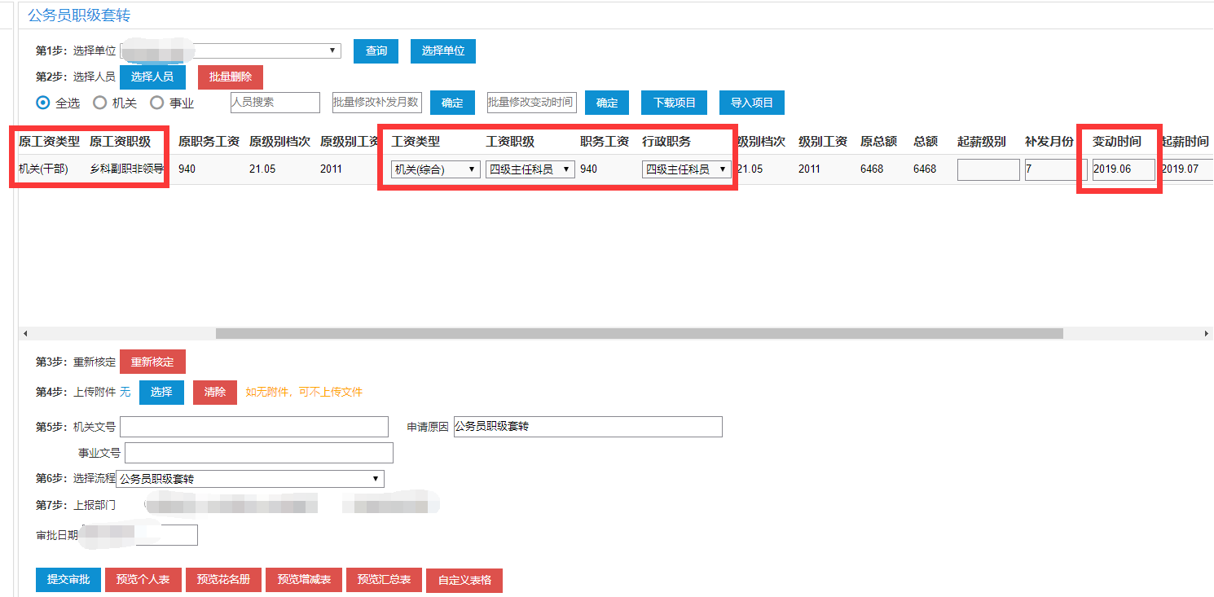Expand the 行政职务 dropdown in the table row
Image resolution: width=1214 pixels, height=597 pixels.
686,169
